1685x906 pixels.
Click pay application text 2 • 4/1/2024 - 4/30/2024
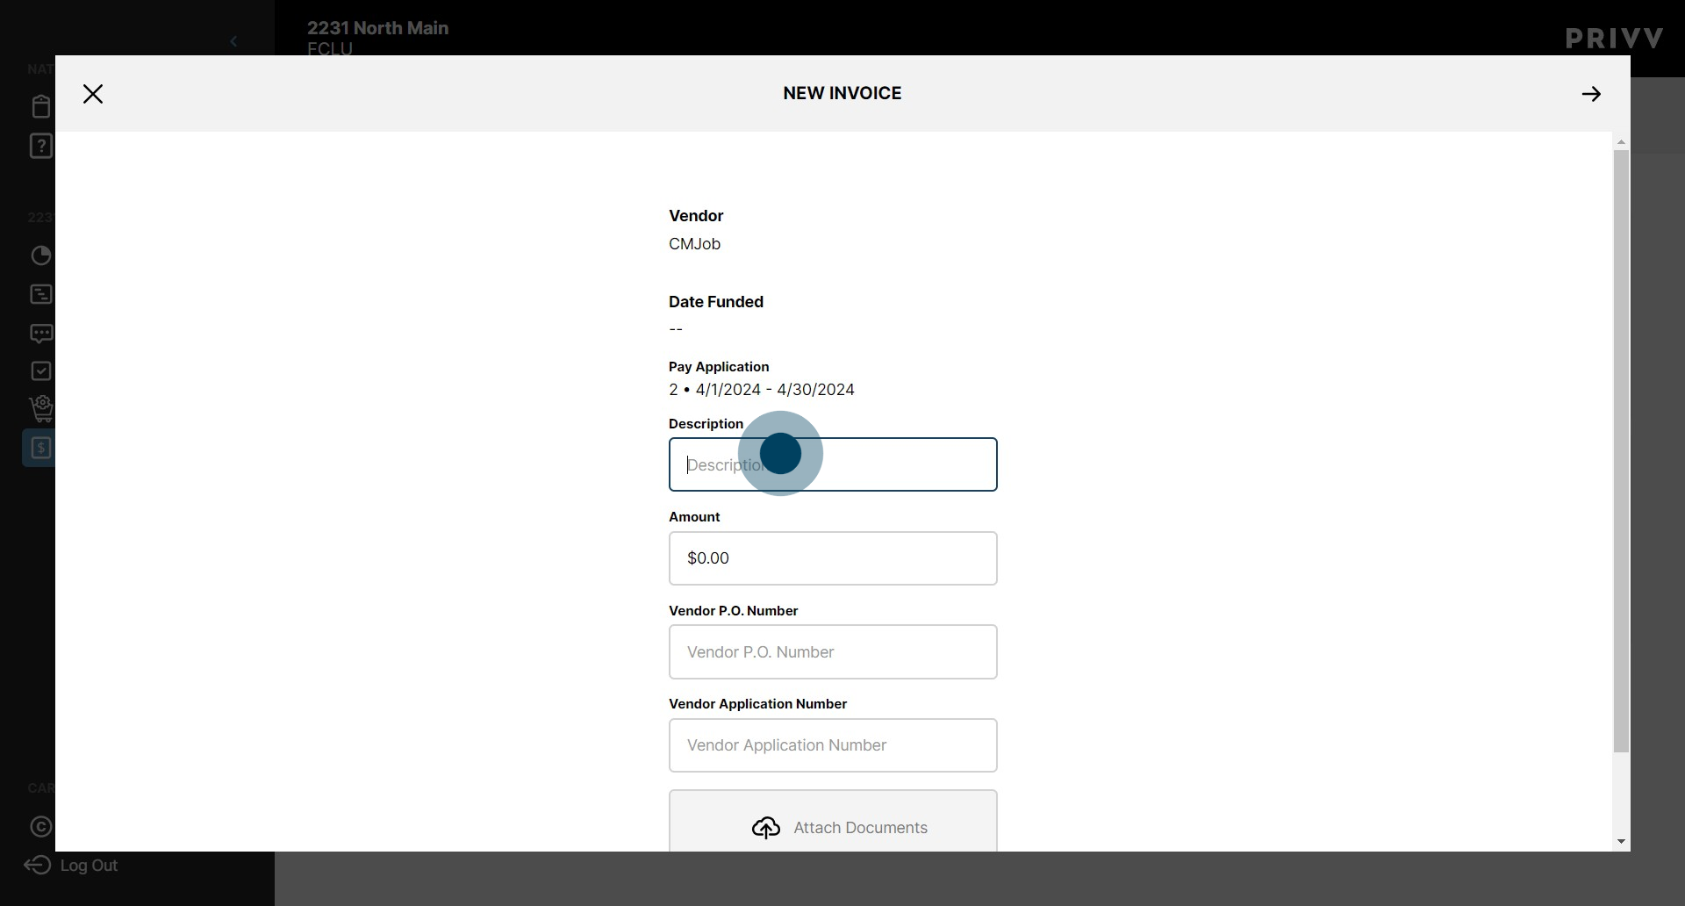tap(761, 390)
